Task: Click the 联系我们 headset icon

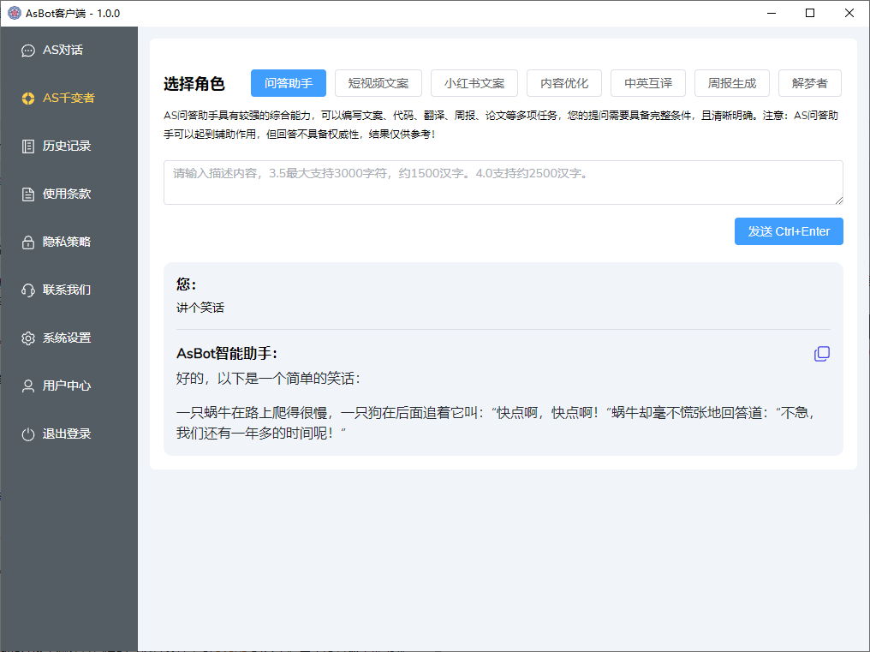Action: pyautogui.click(x=27, y=290)
